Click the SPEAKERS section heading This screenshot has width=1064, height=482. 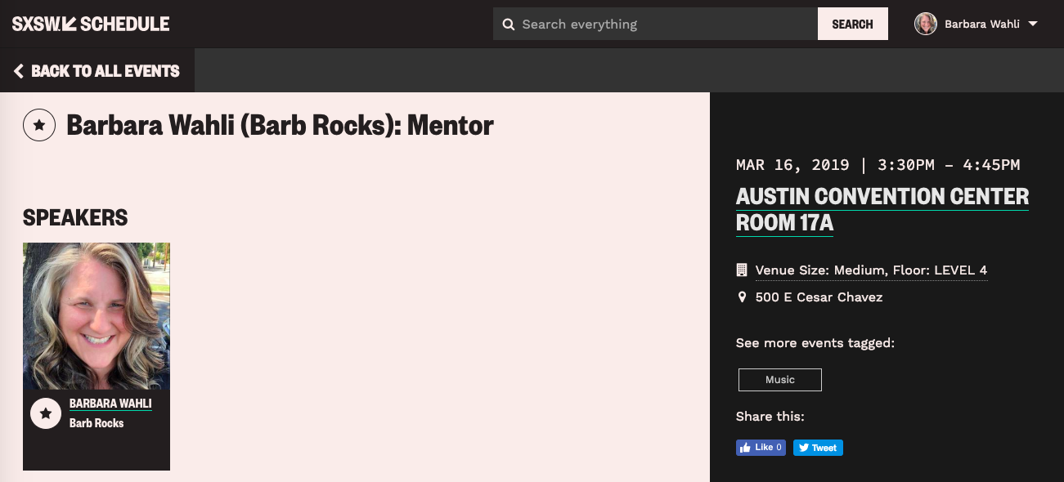(x=75, y=218)
